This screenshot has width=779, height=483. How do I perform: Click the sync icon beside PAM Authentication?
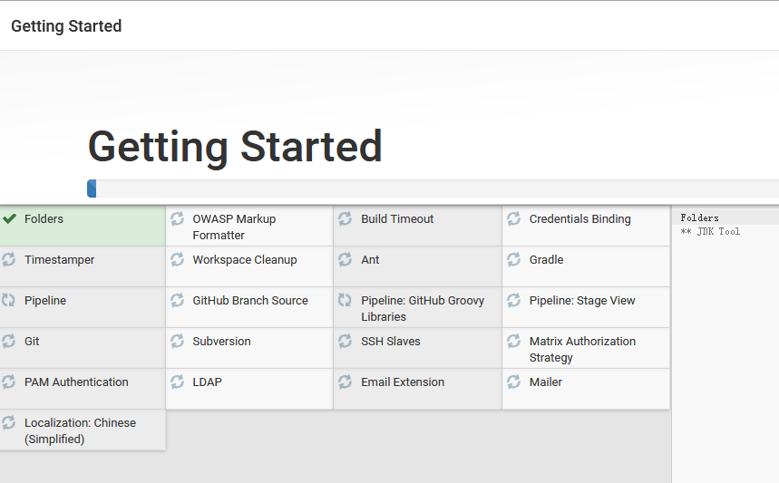pos(8,382)
